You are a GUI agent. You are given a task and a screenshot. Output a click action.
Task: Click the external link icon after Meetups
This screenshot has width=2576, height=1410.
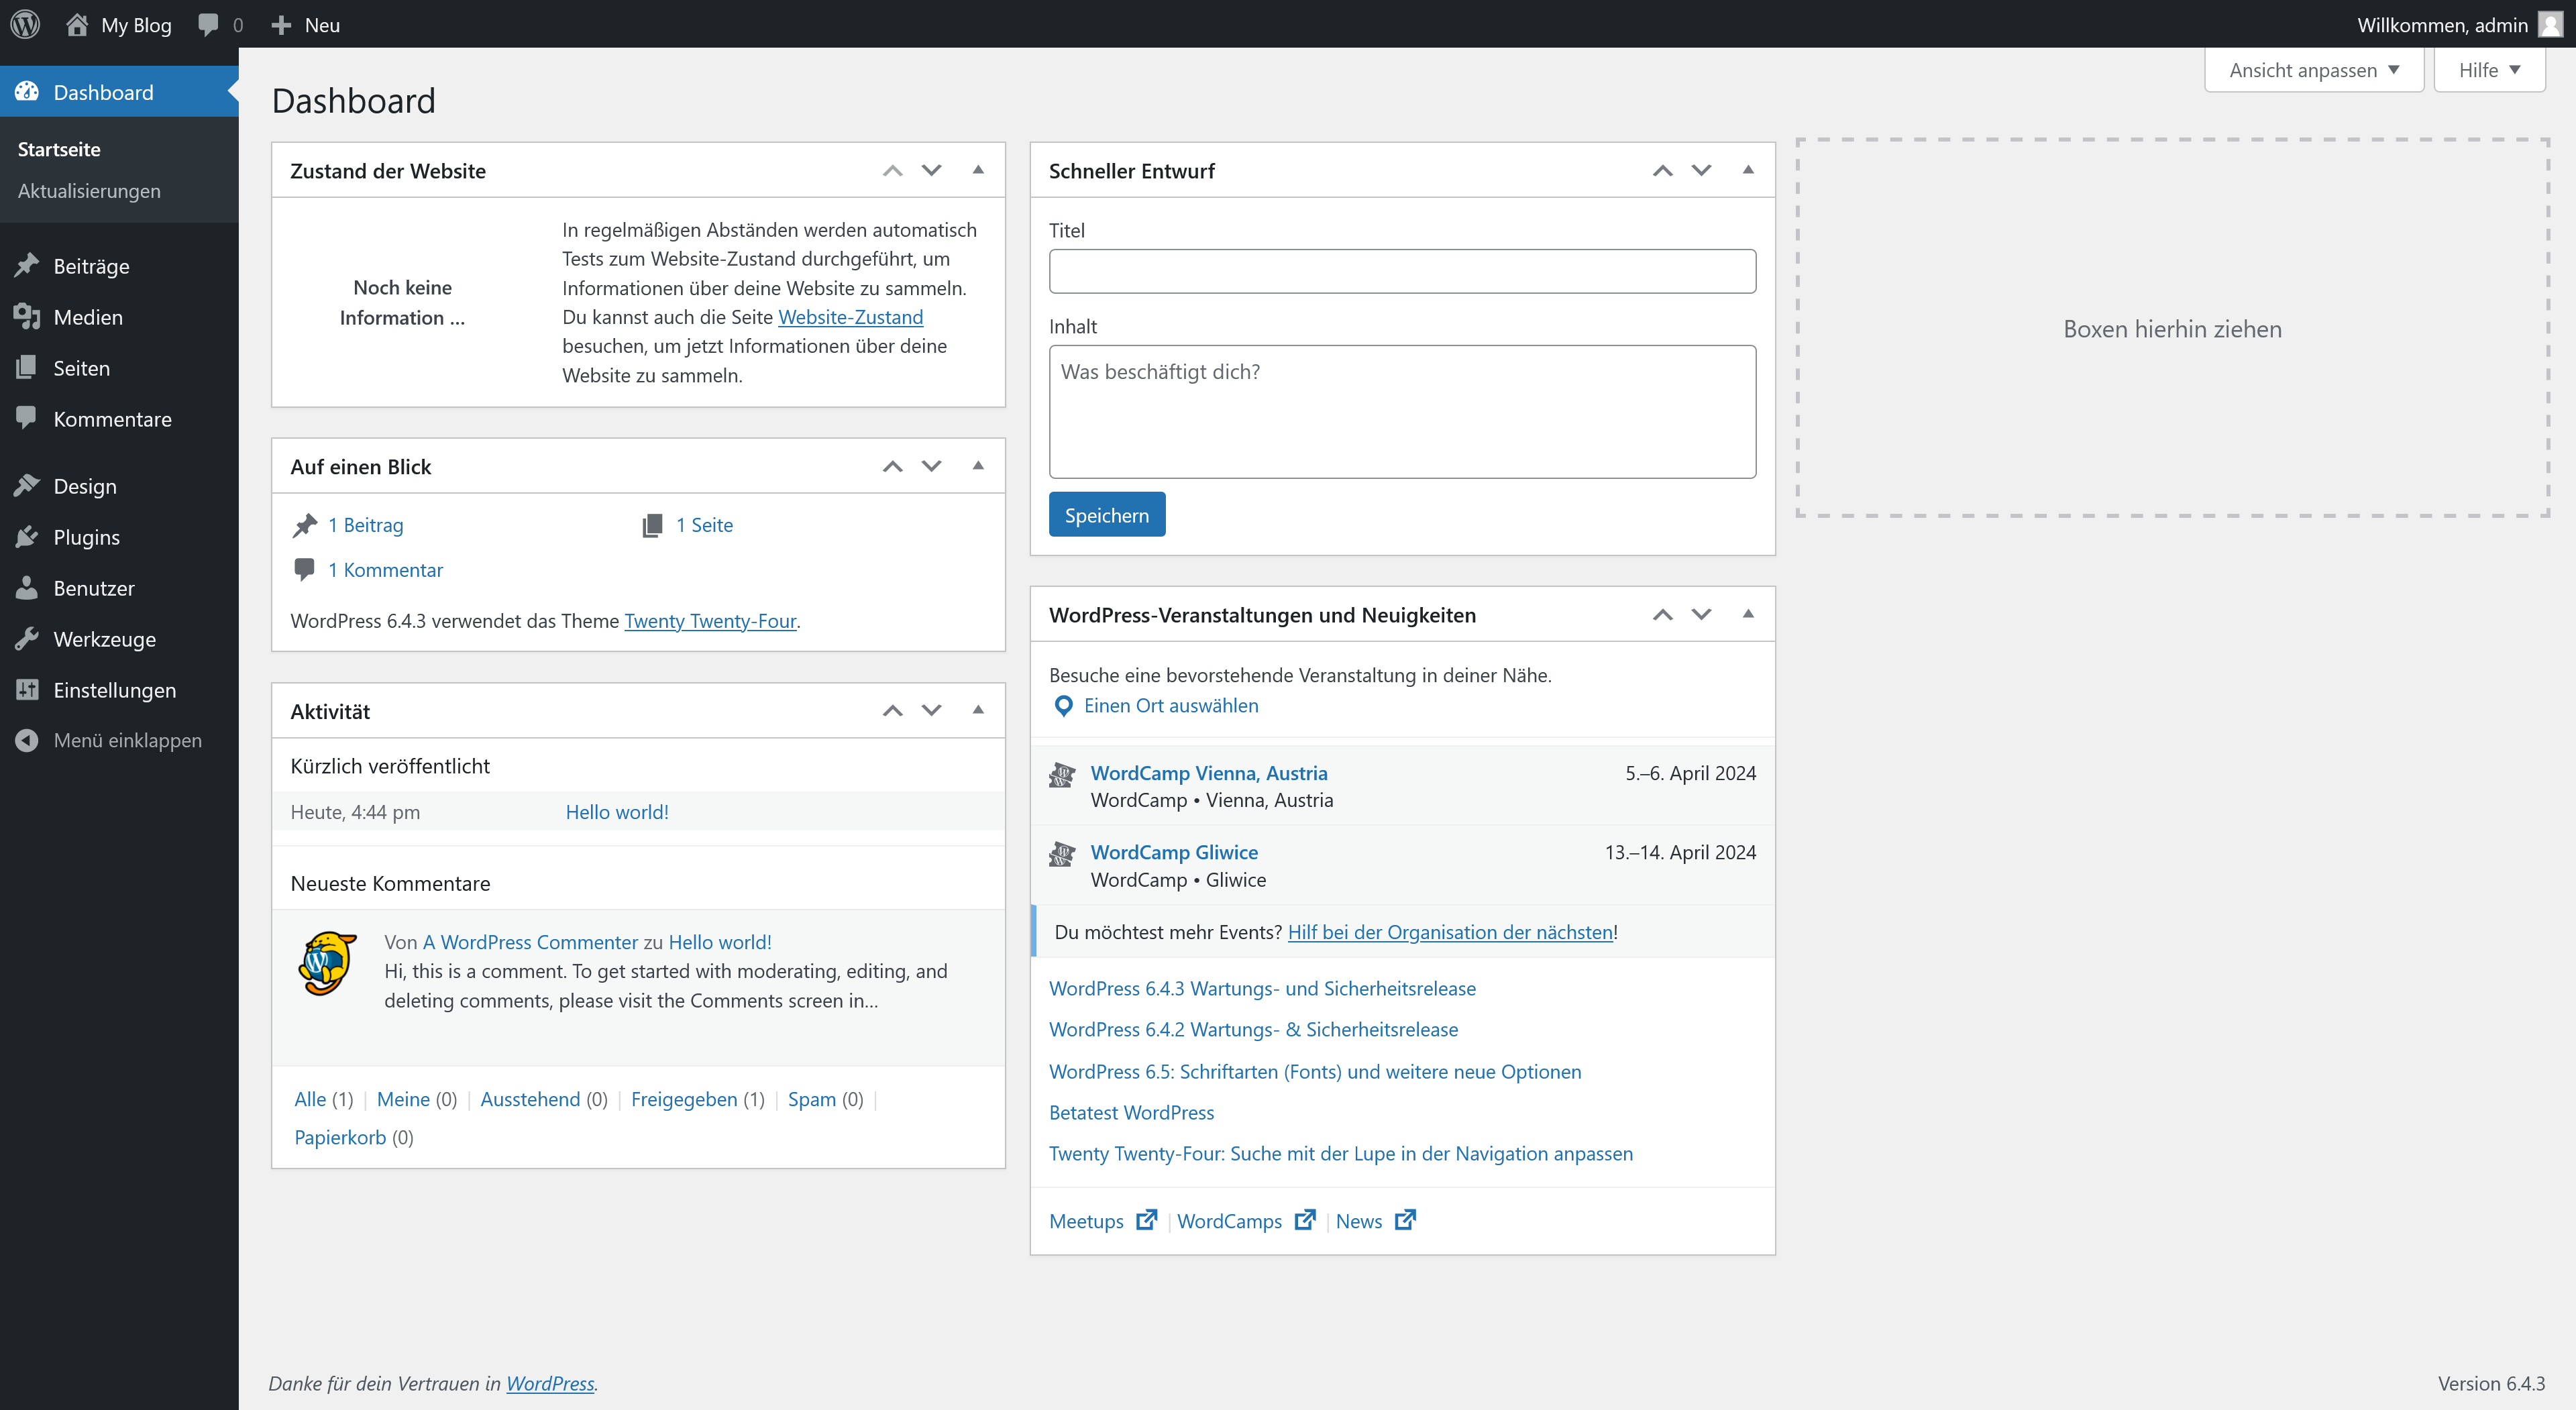[1147, 1219]
